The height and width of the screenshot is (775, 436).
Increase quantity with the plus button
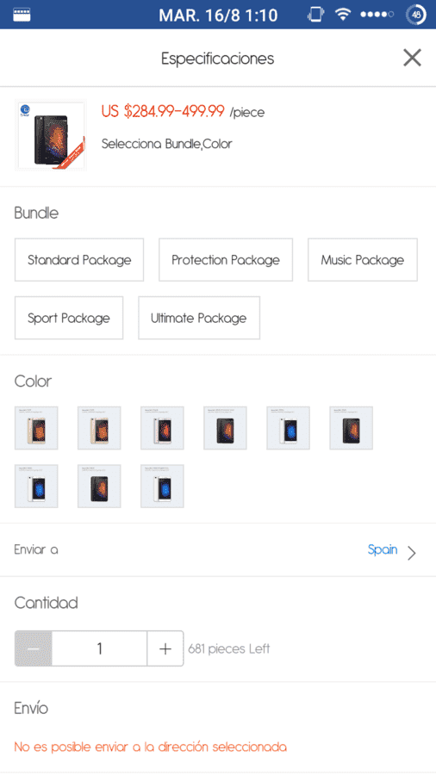click(165, 648)
